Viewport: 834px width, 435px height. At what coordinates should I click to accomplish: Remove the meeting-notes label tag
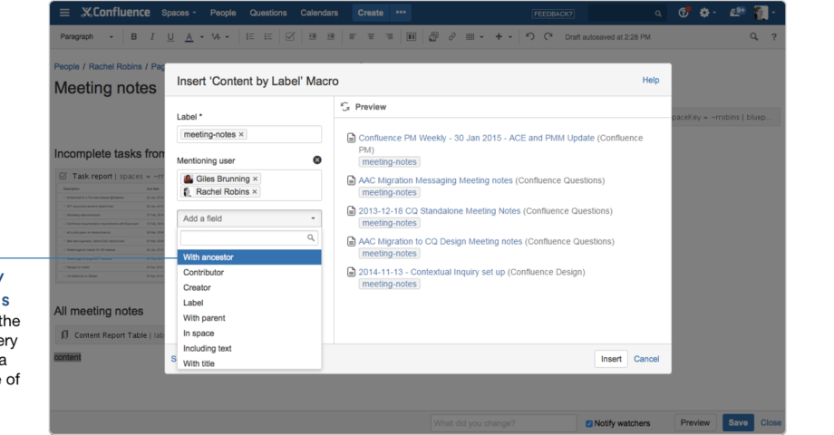(241, 135)
